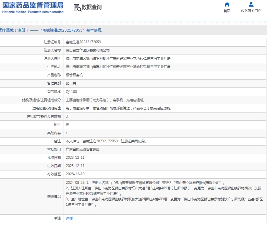The width and height of the screenshot is (267, 225).
Task: Click the backslash value in 其他内容 row
Action: [x=66, y=133]
